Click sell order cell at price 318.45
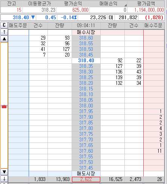167x184 pixels. (18, 55)
